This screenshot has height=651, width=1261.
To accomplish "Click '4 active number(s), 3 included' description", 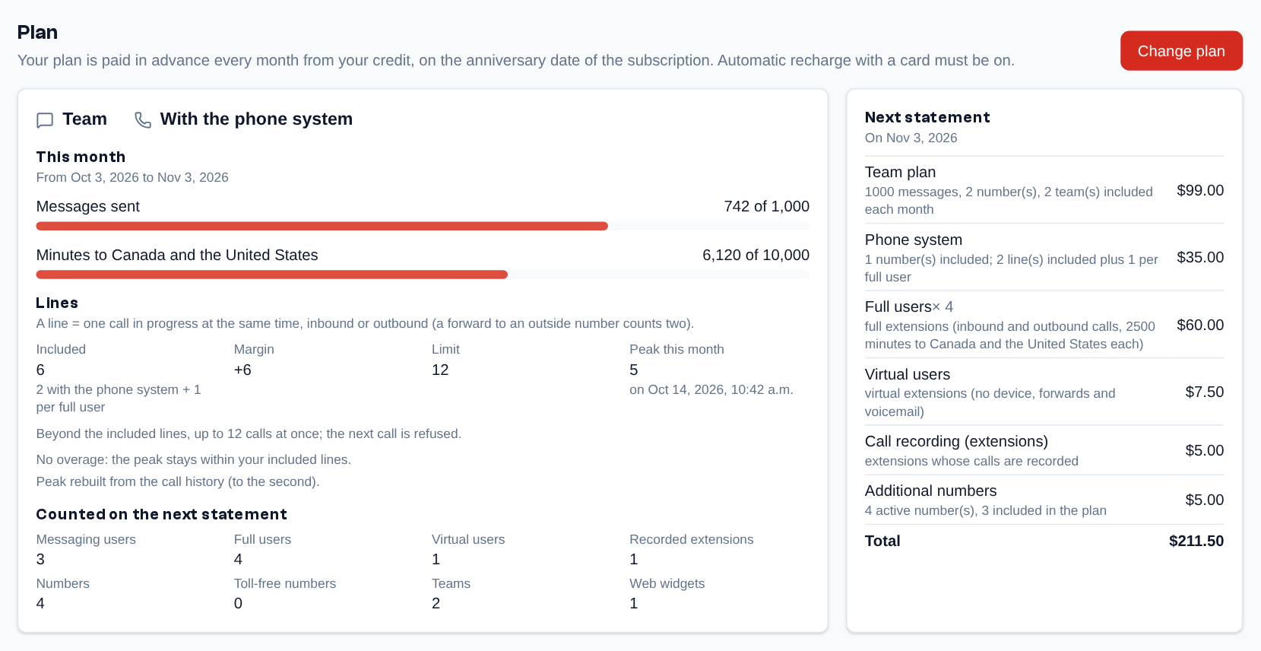I will [x=985, y=510].
